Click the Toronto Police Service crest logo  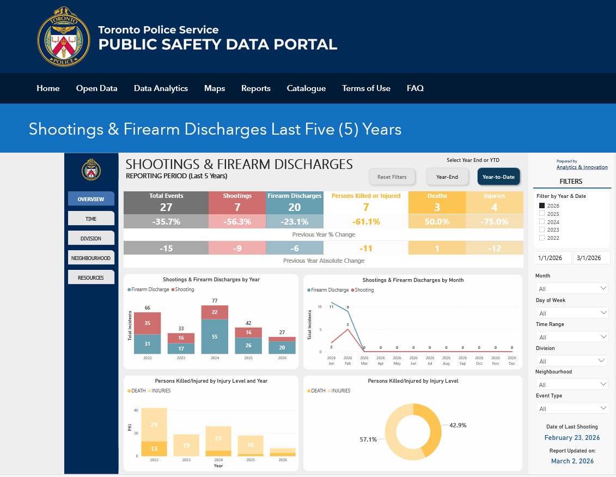pyautogui.click(x=64, y=37)
